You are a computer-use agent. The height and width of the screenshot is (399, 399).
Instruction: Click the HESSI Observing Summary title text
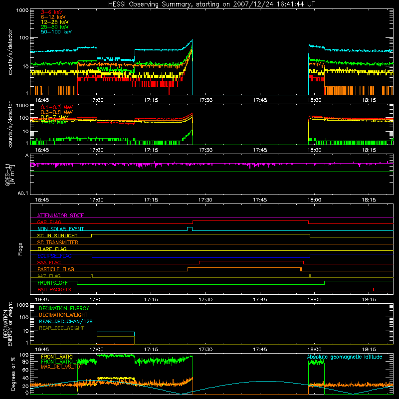click(x=211, y=4)
